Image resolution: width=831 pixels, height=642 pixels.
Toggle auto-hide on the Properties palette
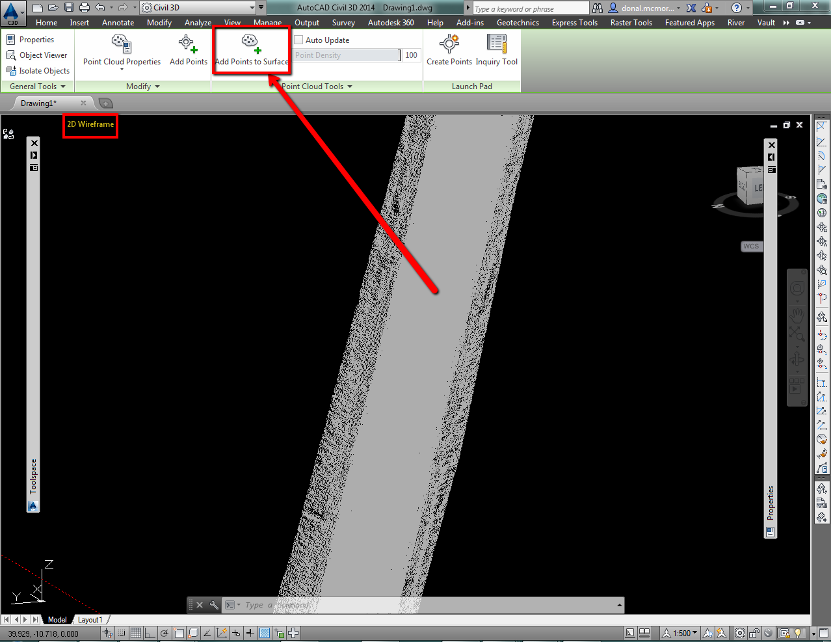(771, 157)
